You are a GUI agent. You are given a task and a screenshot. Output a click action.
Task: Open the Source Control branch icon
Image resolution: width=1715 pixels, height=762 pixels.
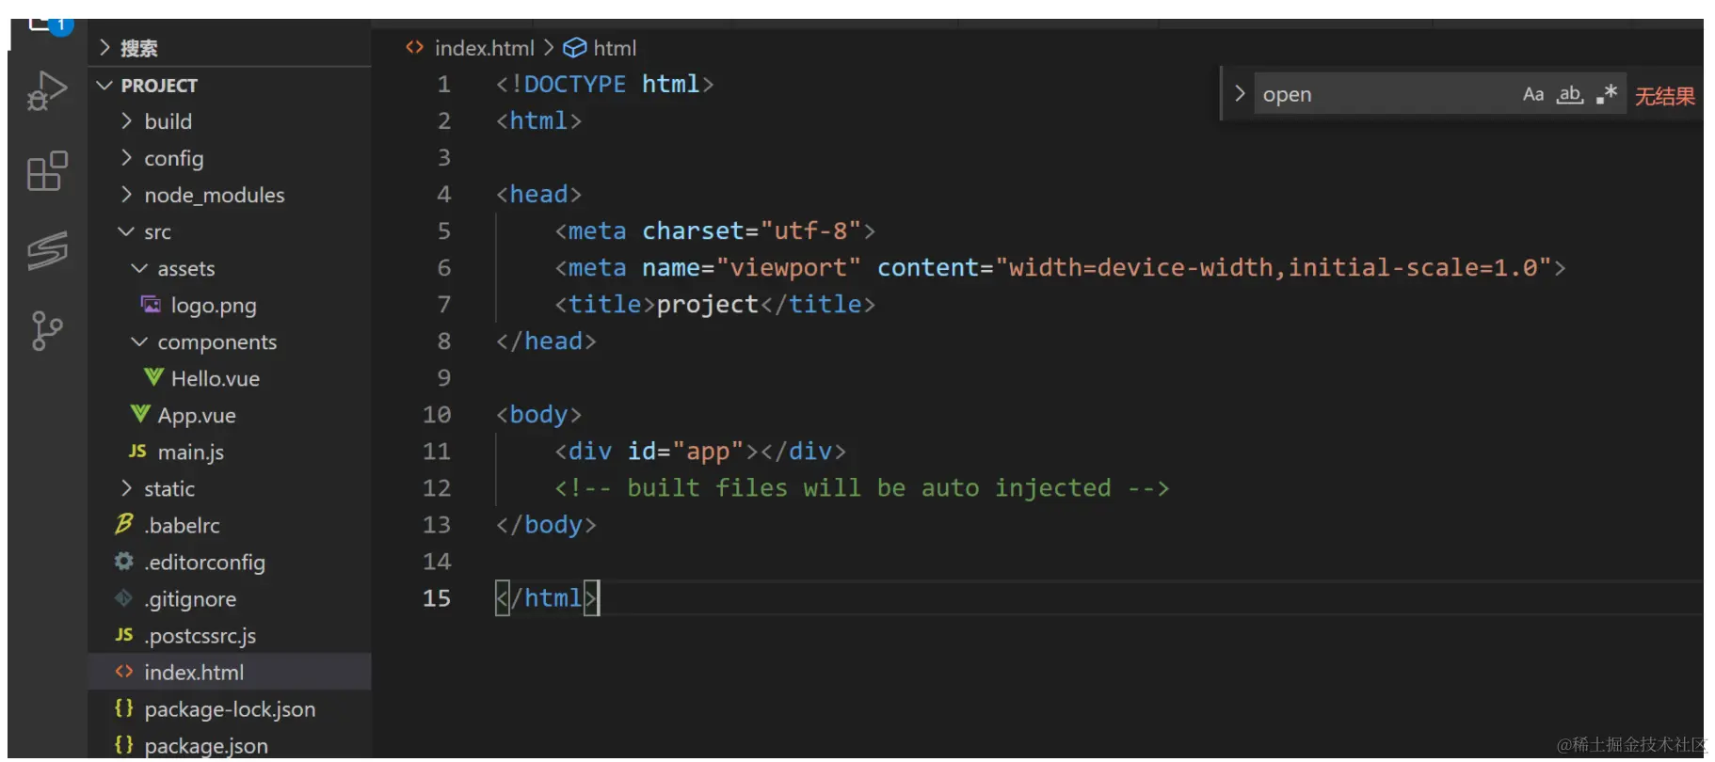point(47,330)
